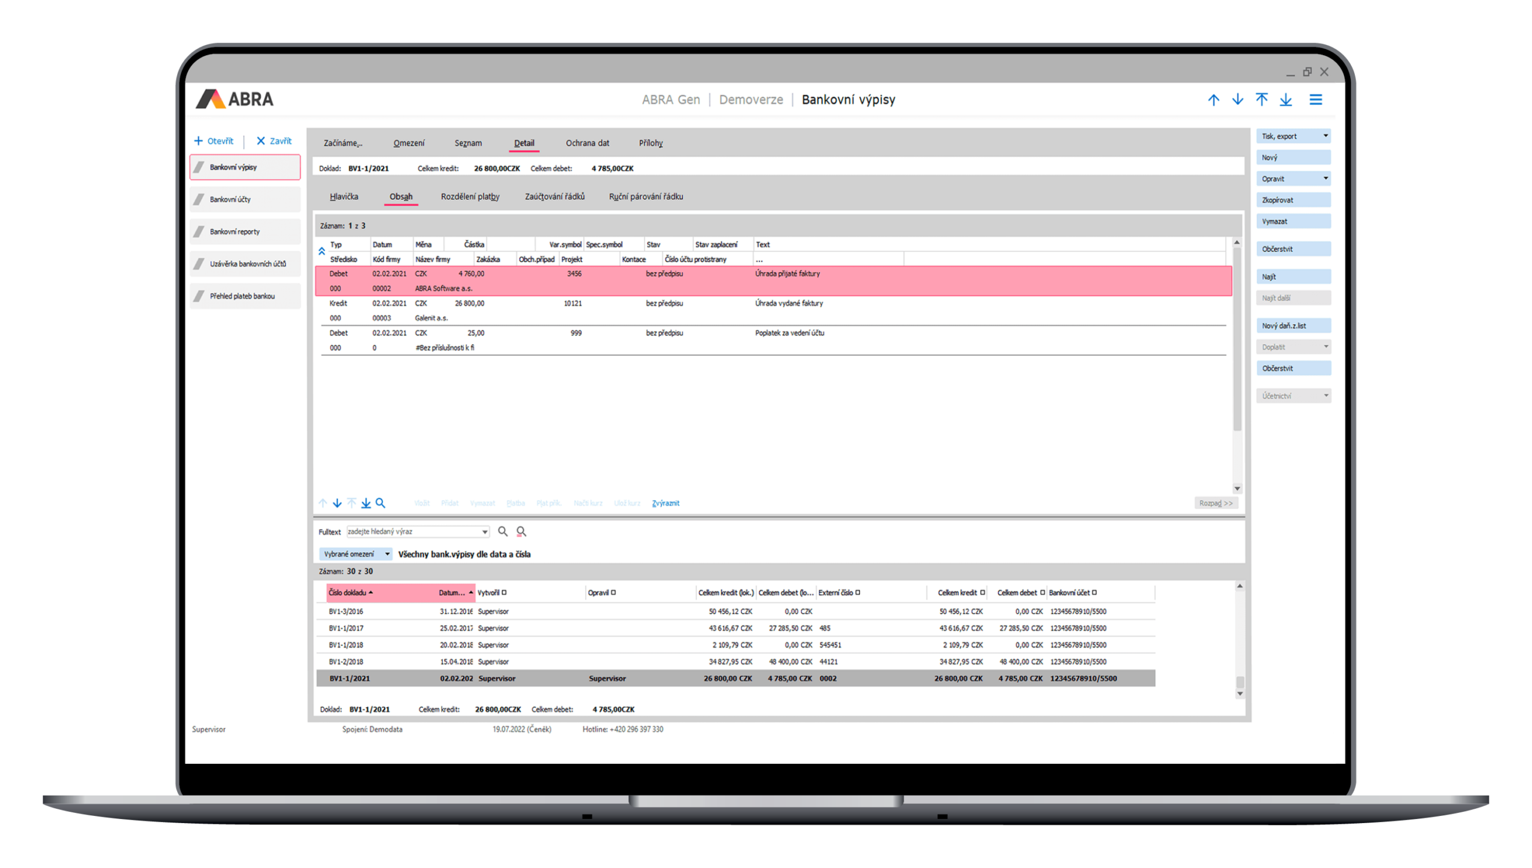Select the BV1-1/2017 row in the list
The height and width of the screenshot is (868, 1532).
coord(735,628)
